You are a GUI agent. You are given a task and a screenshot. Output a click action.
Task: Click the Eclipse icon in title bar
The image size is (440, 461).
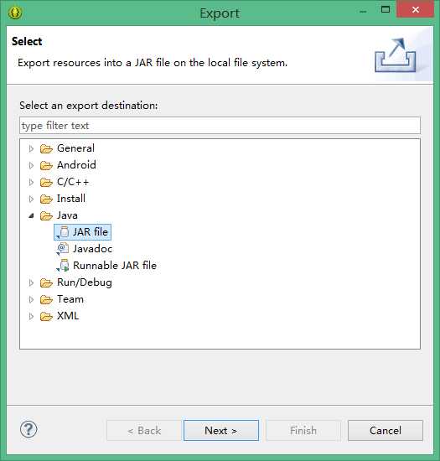click(x=15, y=13)
